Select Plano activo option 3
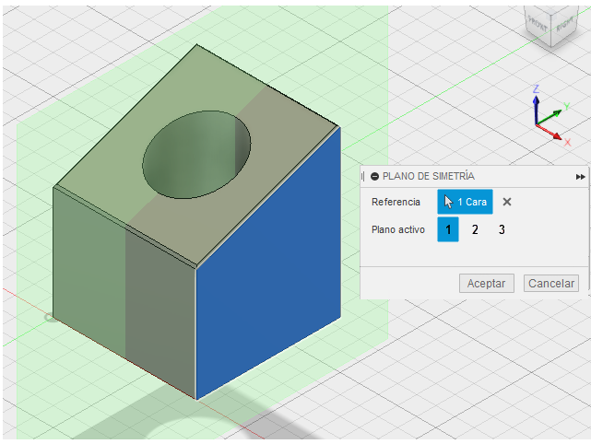The width and height of the screenshot is (591, 444). coord(502,229)
